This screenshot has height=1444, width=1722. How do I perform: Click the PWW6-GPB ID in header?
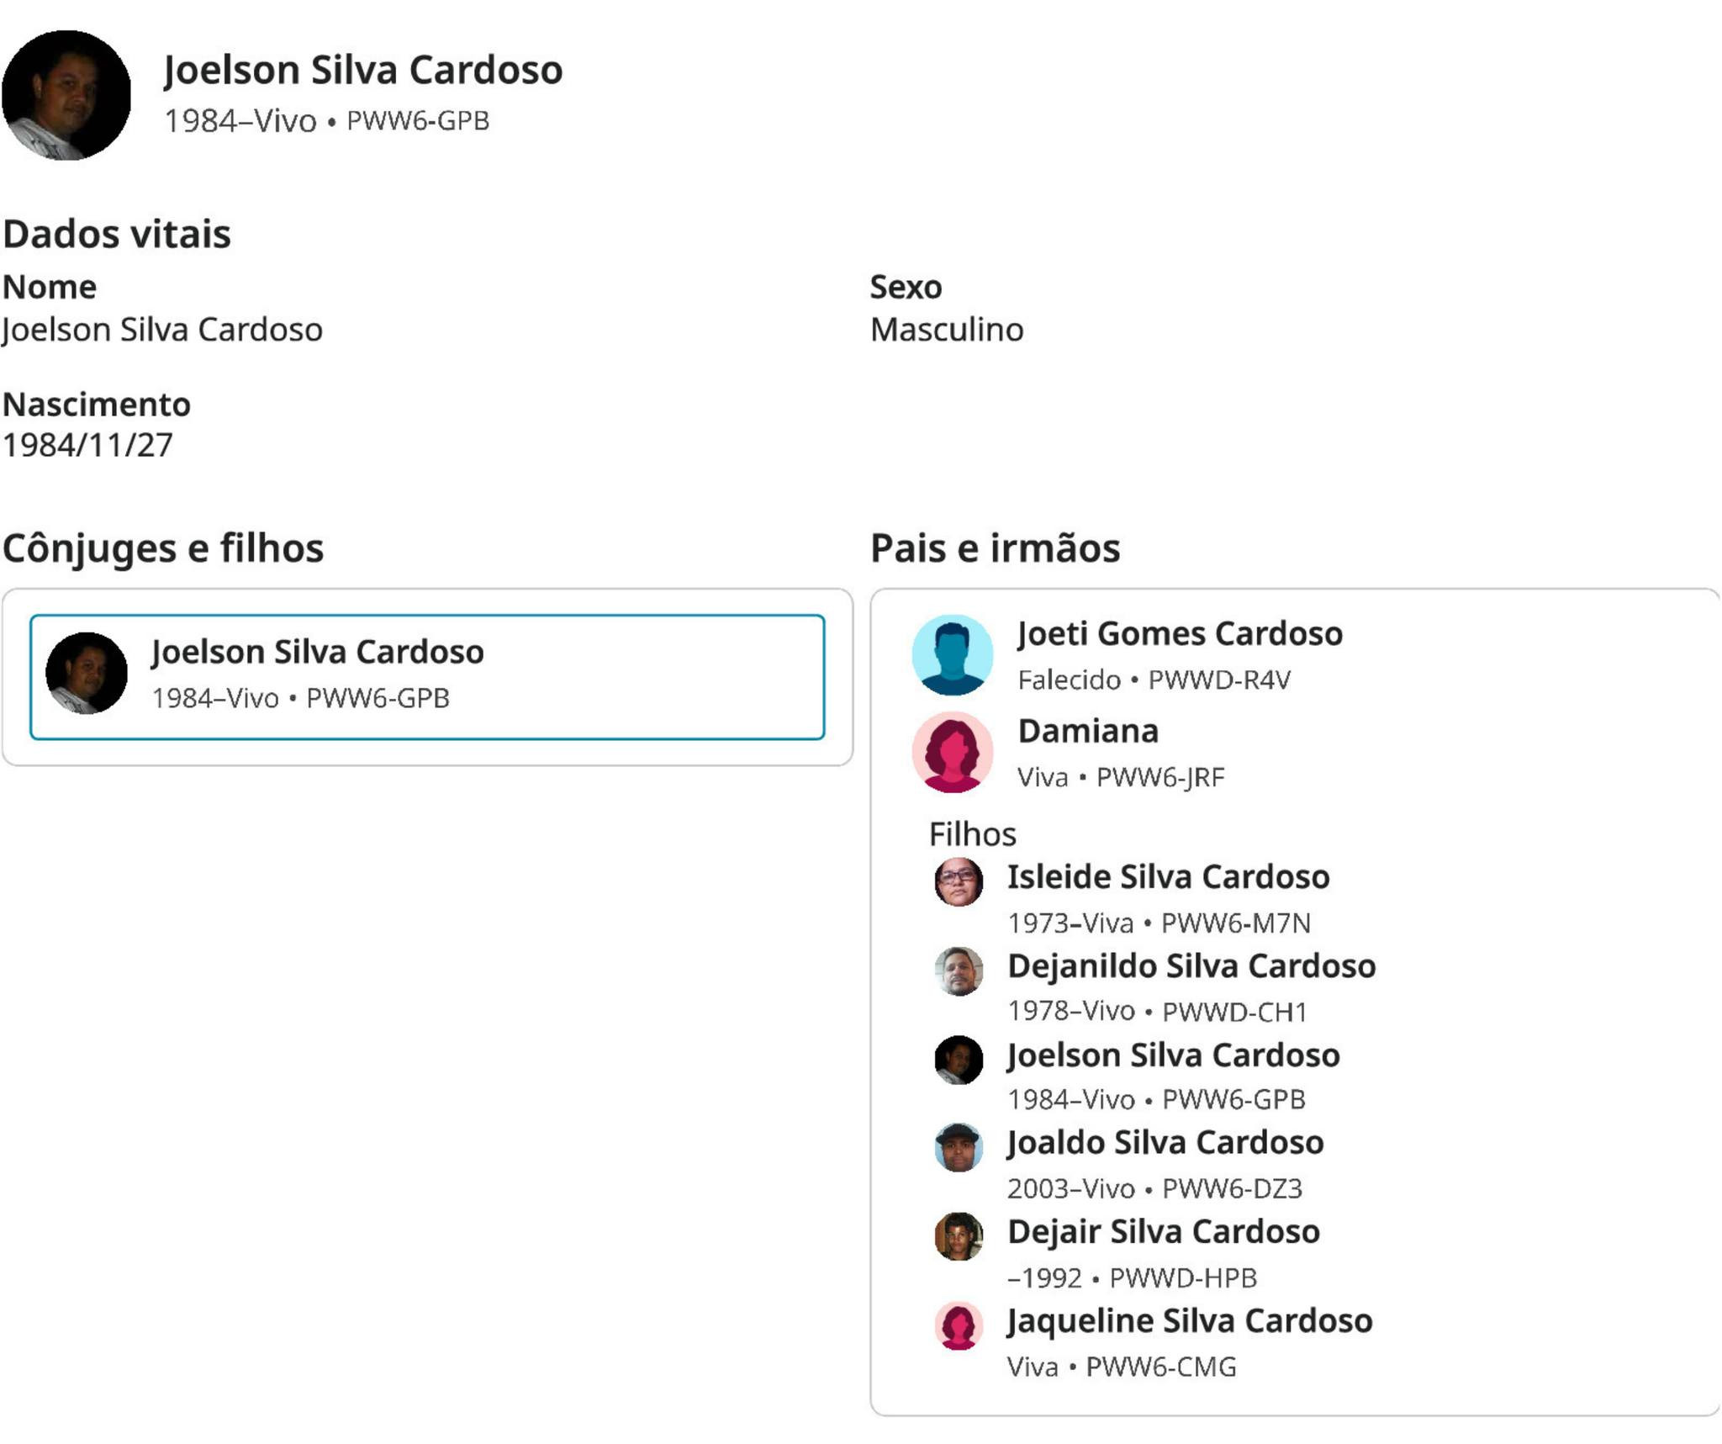(418, 121)
